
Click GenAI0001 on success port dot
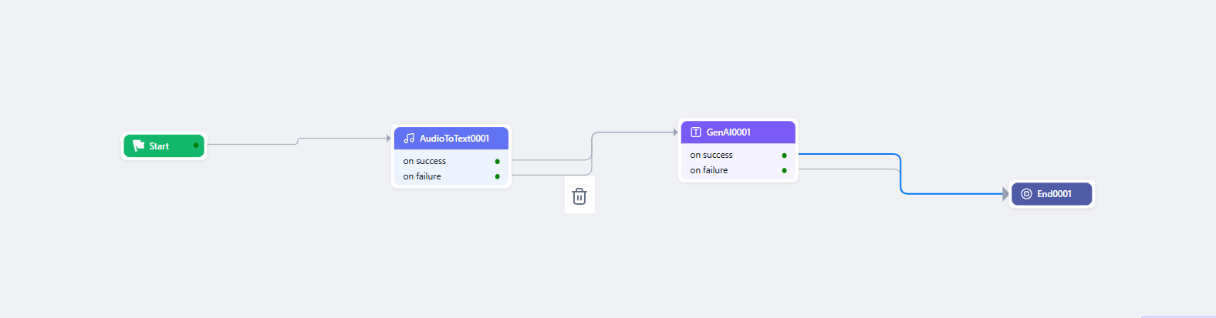784,156
